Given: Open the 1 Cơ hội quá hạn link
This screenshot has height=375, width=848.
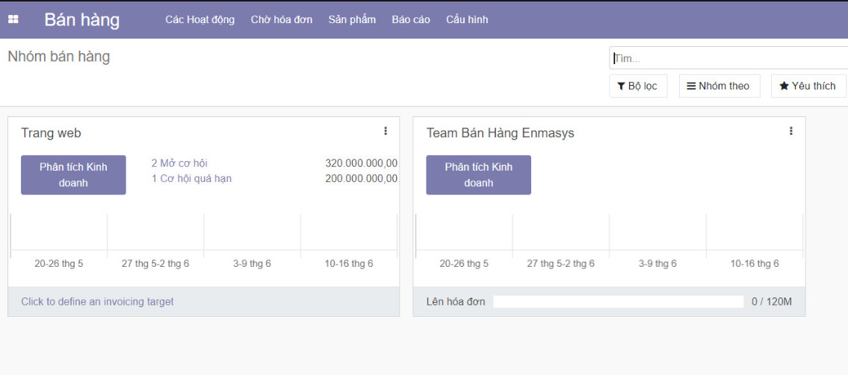Looking at the screenshot, I should pos(191,179).
